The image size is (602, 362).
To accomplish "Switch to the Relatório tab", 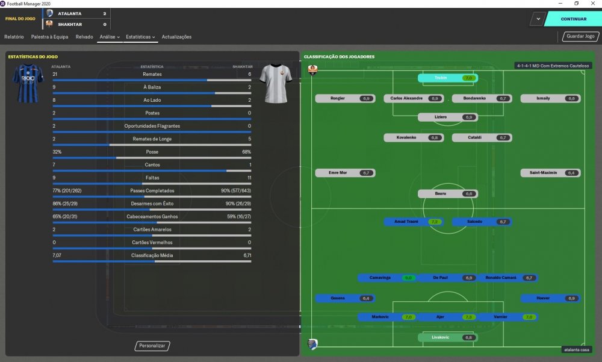I will point(14,37).
